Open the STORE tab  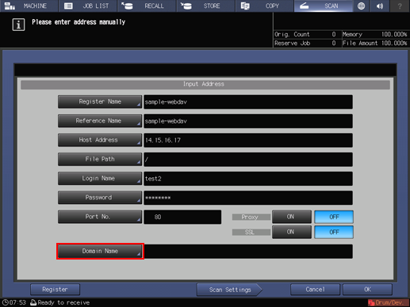205,6
